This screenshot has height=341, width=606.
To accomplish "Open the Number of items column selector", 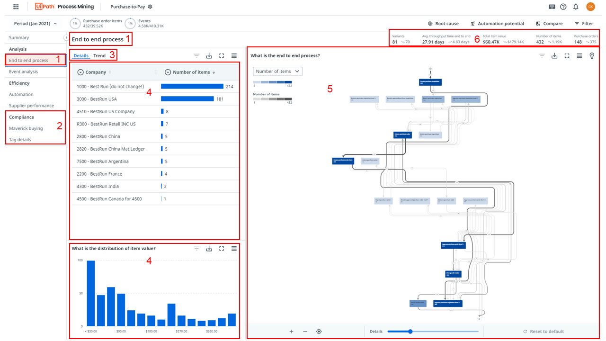I will 168,72.
